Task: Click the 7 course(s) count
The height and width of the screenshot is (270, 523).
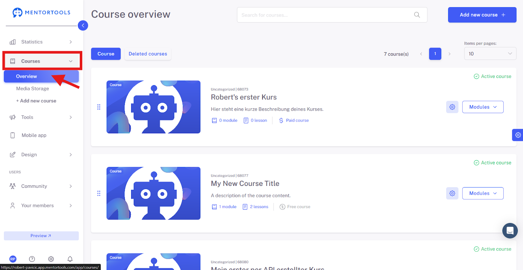Action: [396, 54]
